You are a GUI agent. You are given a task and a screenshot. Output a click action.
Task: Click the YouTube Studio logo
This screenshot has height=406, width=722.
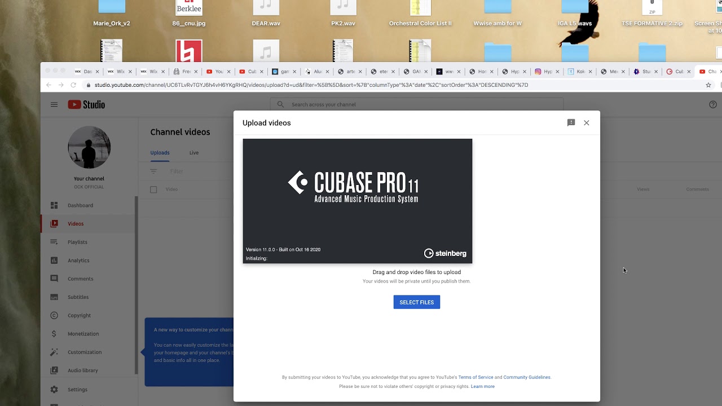[86, 104]
